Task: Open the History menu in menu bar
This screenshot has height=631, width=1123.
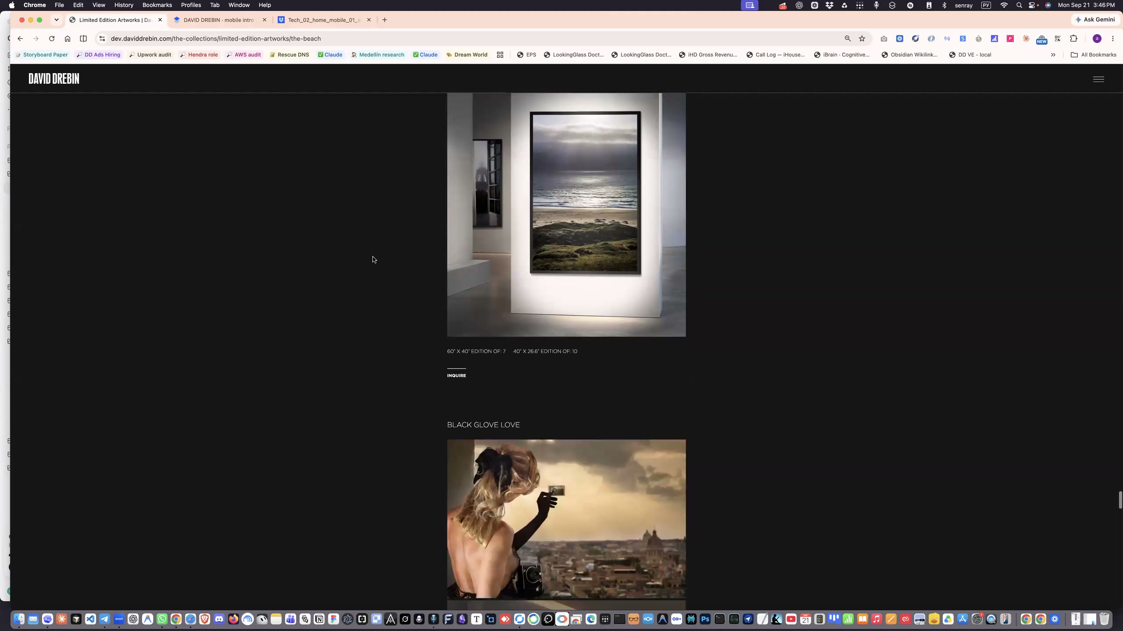Action: 124,5
